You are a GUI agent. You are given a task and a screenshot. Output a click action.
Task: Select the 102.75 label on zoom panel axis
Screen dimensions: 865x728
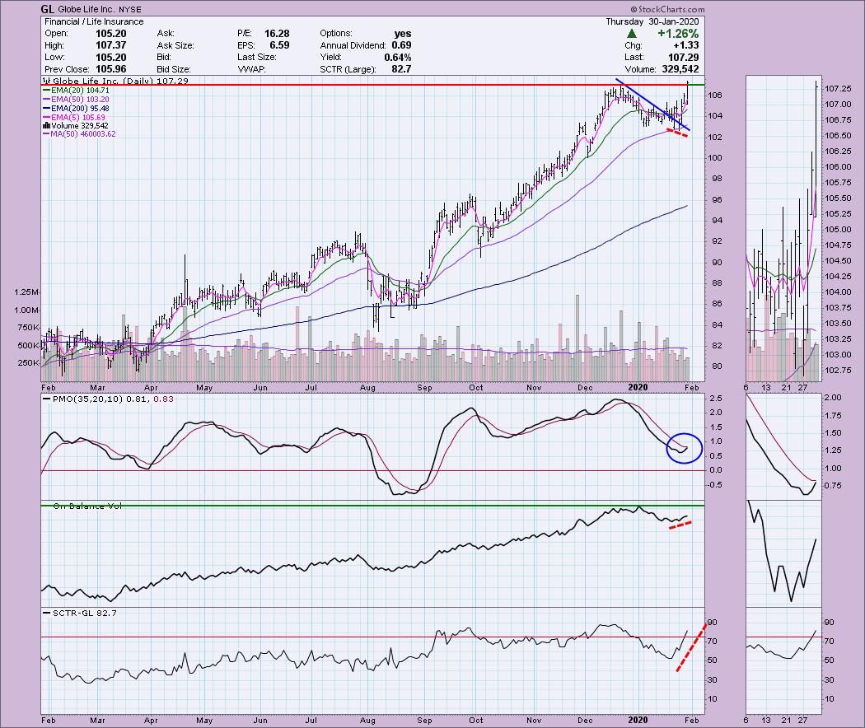838,370
